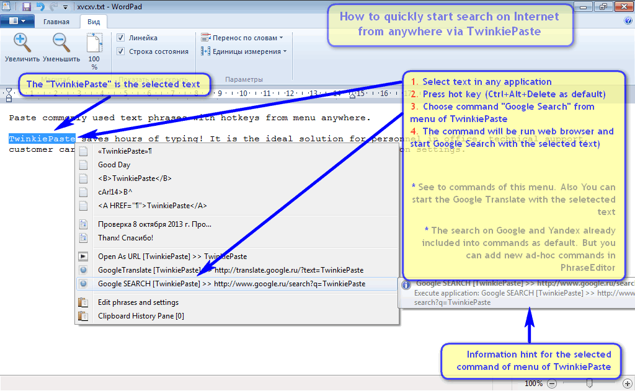Choose GoogleTranslate [TwinkiePaste] command
635x391 pixels.
coord(238,270)
